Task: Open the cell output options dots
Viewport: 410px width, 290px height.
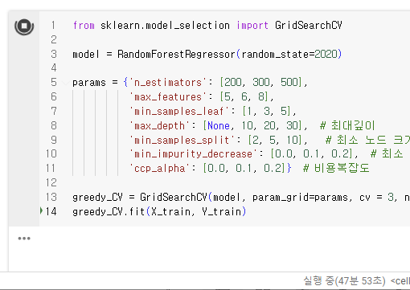Action: (x=24, y=239)
